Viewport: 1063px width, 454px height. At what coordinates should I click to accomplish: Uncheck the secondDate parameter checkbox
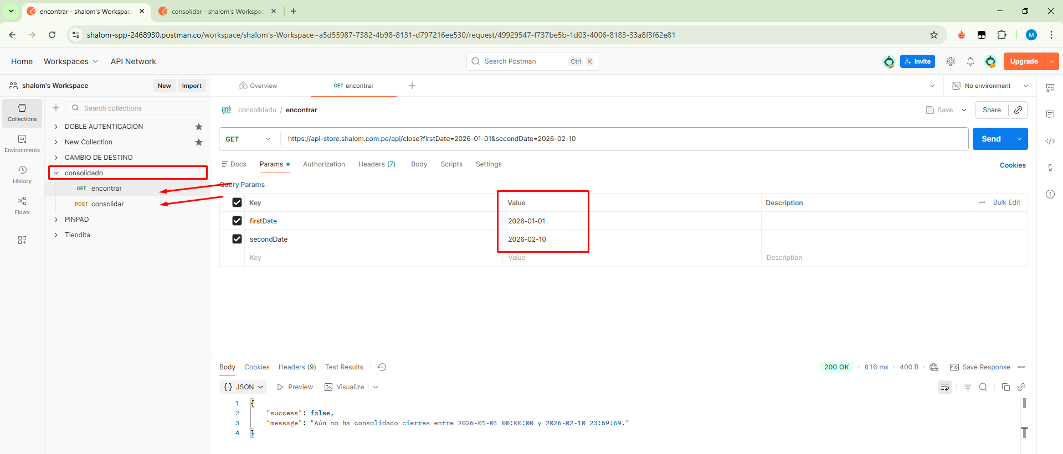pyautogui.click(x=237, y=239)
